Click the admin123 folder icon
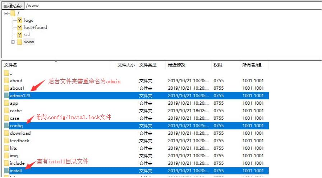The height and width of the screenshot is (178, 322). 6,95
